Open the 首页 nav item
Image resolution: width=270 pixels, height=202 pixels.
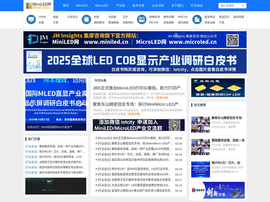pyautogui.click(x=66, y=6)
